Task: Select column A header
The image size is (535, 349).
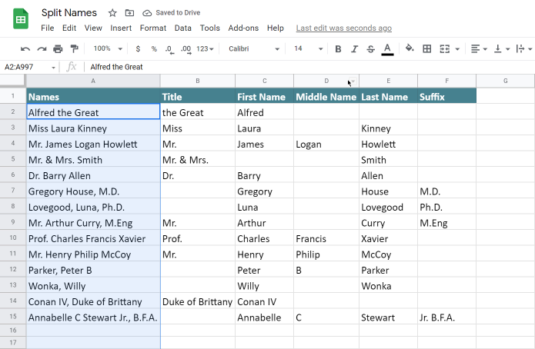Action: pos(93,81)
